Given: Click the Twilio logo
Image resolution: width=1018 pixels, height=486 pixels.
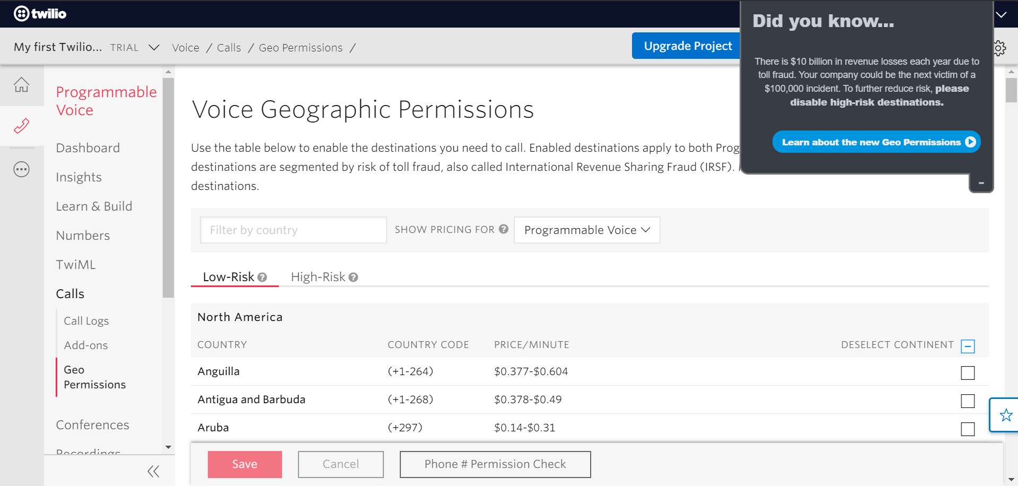Looking at the screenshot, I should click(40, 13).
